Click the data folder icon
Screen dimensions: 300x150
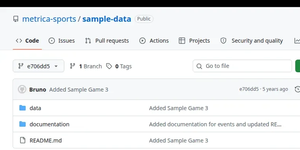pyautogui.click(x=22, y=108)
